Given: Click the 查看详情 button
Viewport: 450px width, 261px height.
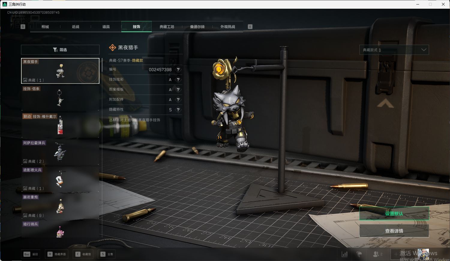Looking at the screenshot, I should [394, 231].
